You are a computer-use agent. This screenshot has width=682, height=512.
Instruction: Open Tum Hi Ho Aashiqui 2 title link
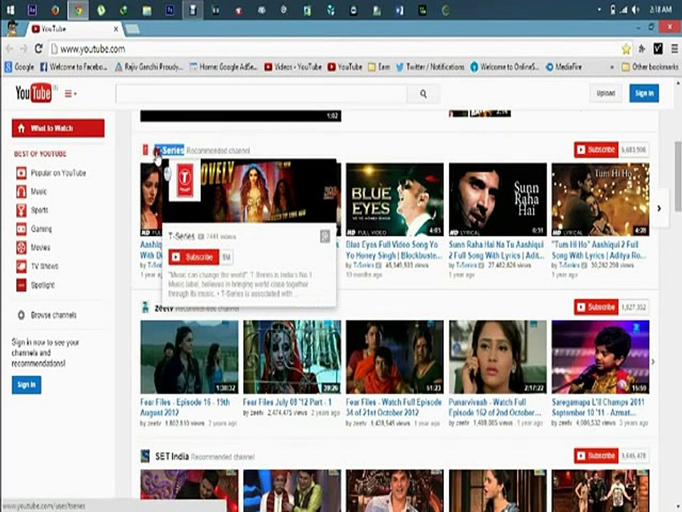point(599,250)
